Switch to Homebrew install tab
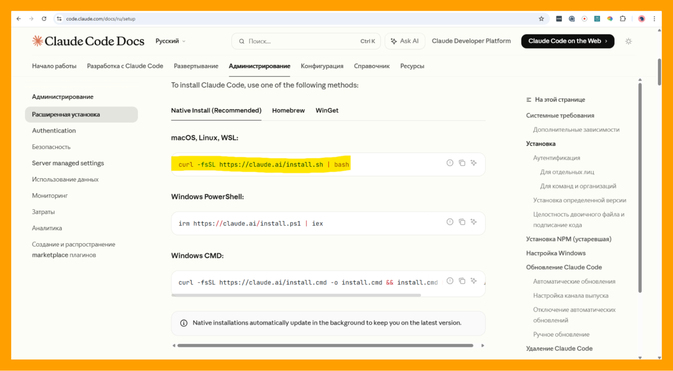Image resolution: width=673 pixels, height=371 pixels. coord(288,110)
